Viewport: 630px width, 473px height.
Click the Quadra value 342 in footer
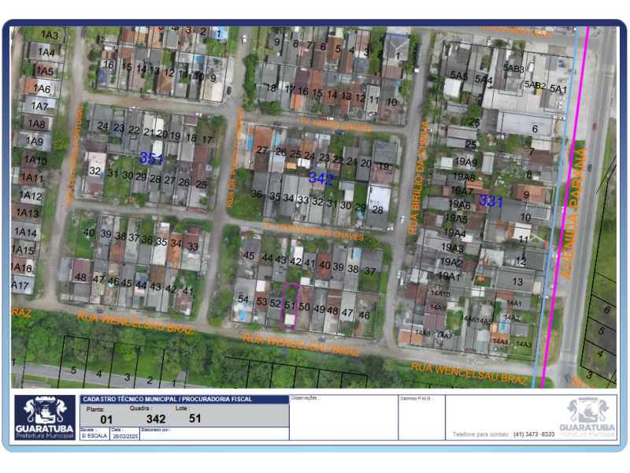pyautogui.click(x=156, y=419)
